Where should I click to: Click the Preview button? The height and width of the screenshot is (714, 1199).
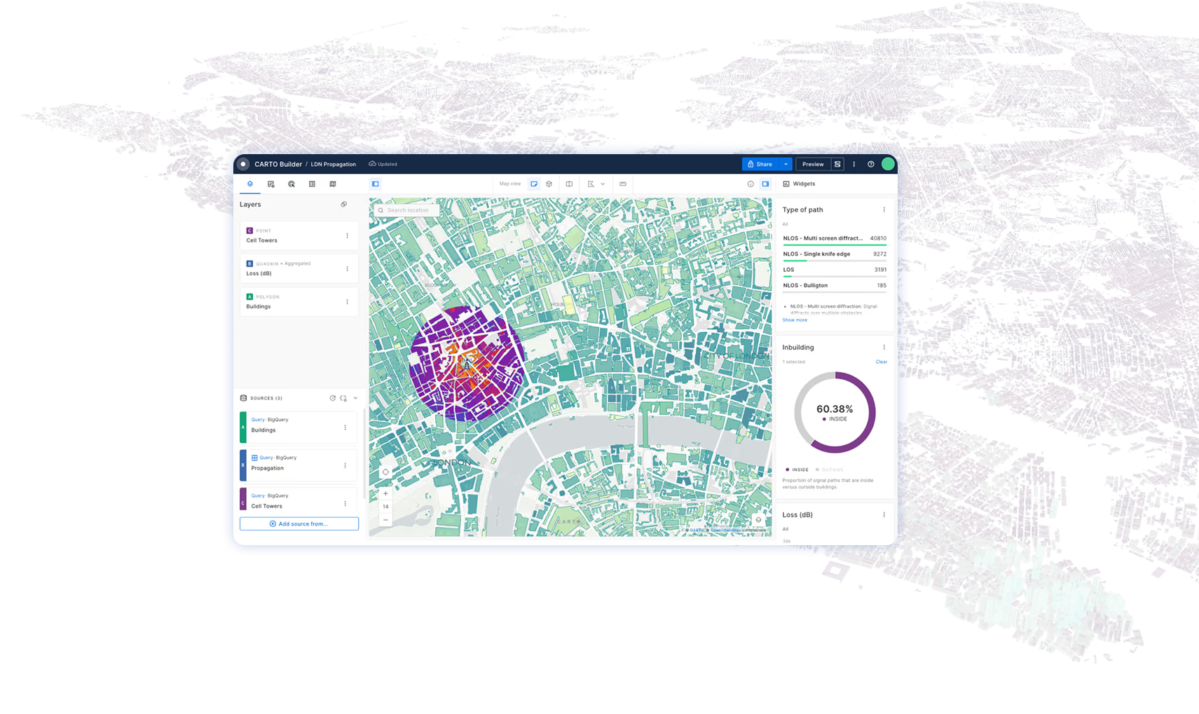pyautogui.click(x=813, y=164)
